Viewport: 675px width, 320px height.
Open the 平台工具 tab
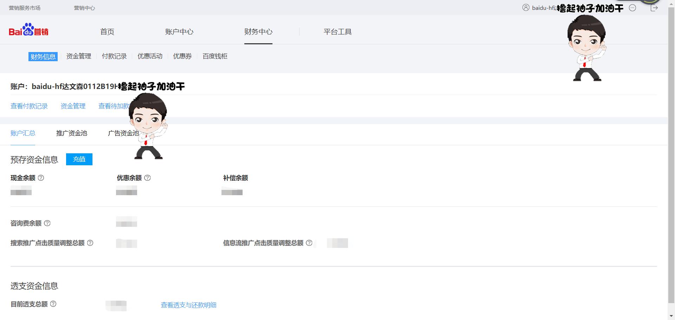click(337, 32)
